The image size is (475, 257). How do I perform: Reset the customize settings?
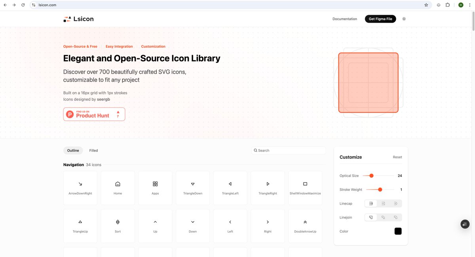(397, 157)
